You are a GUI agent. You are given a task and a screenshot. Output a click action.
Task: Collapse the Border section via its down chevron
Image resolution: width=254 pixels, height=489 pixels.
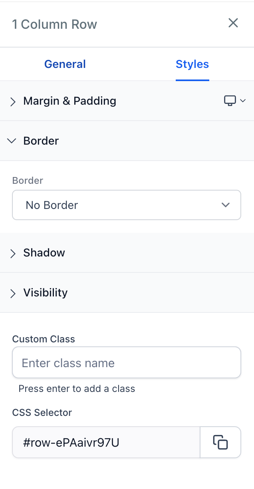click(x=12, y=141)
